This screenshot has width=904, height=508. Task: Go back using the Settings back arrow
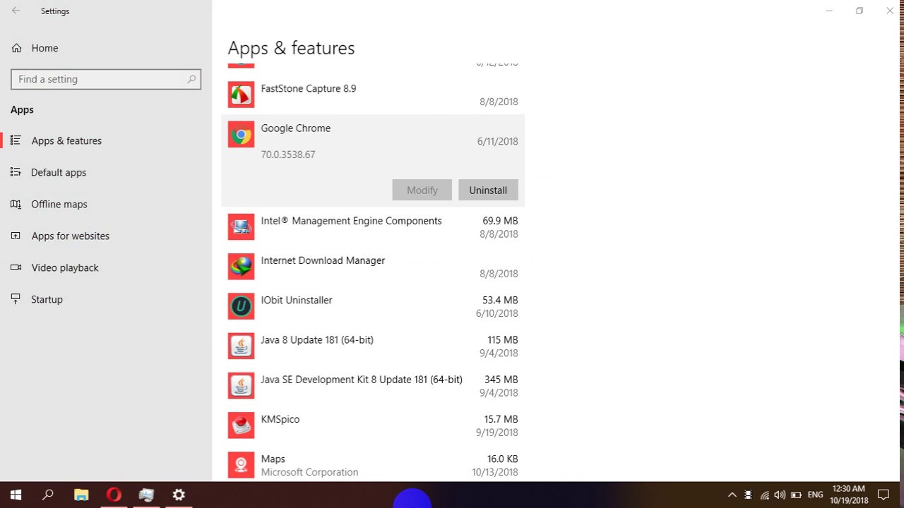(x=16, y=11)
